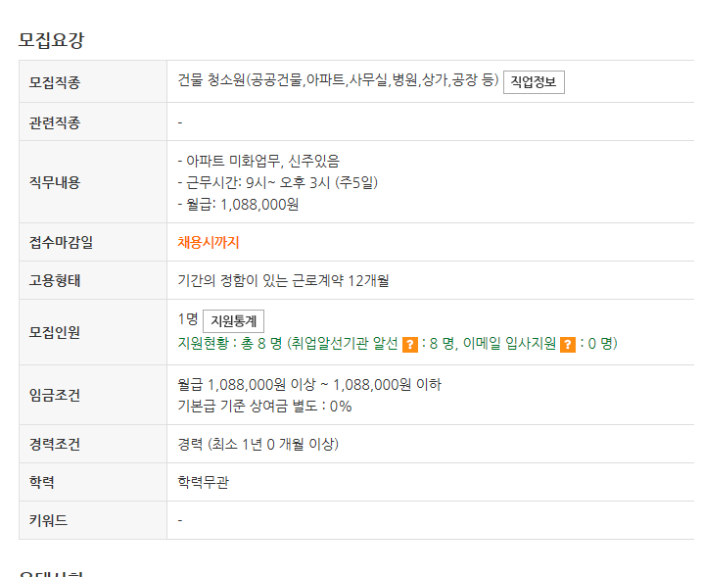Image resolution: width=702 pixels, height=577 pixels.
Task: Click the 월급: 1,088,000원 line
Action: click(x=238, y=205)
